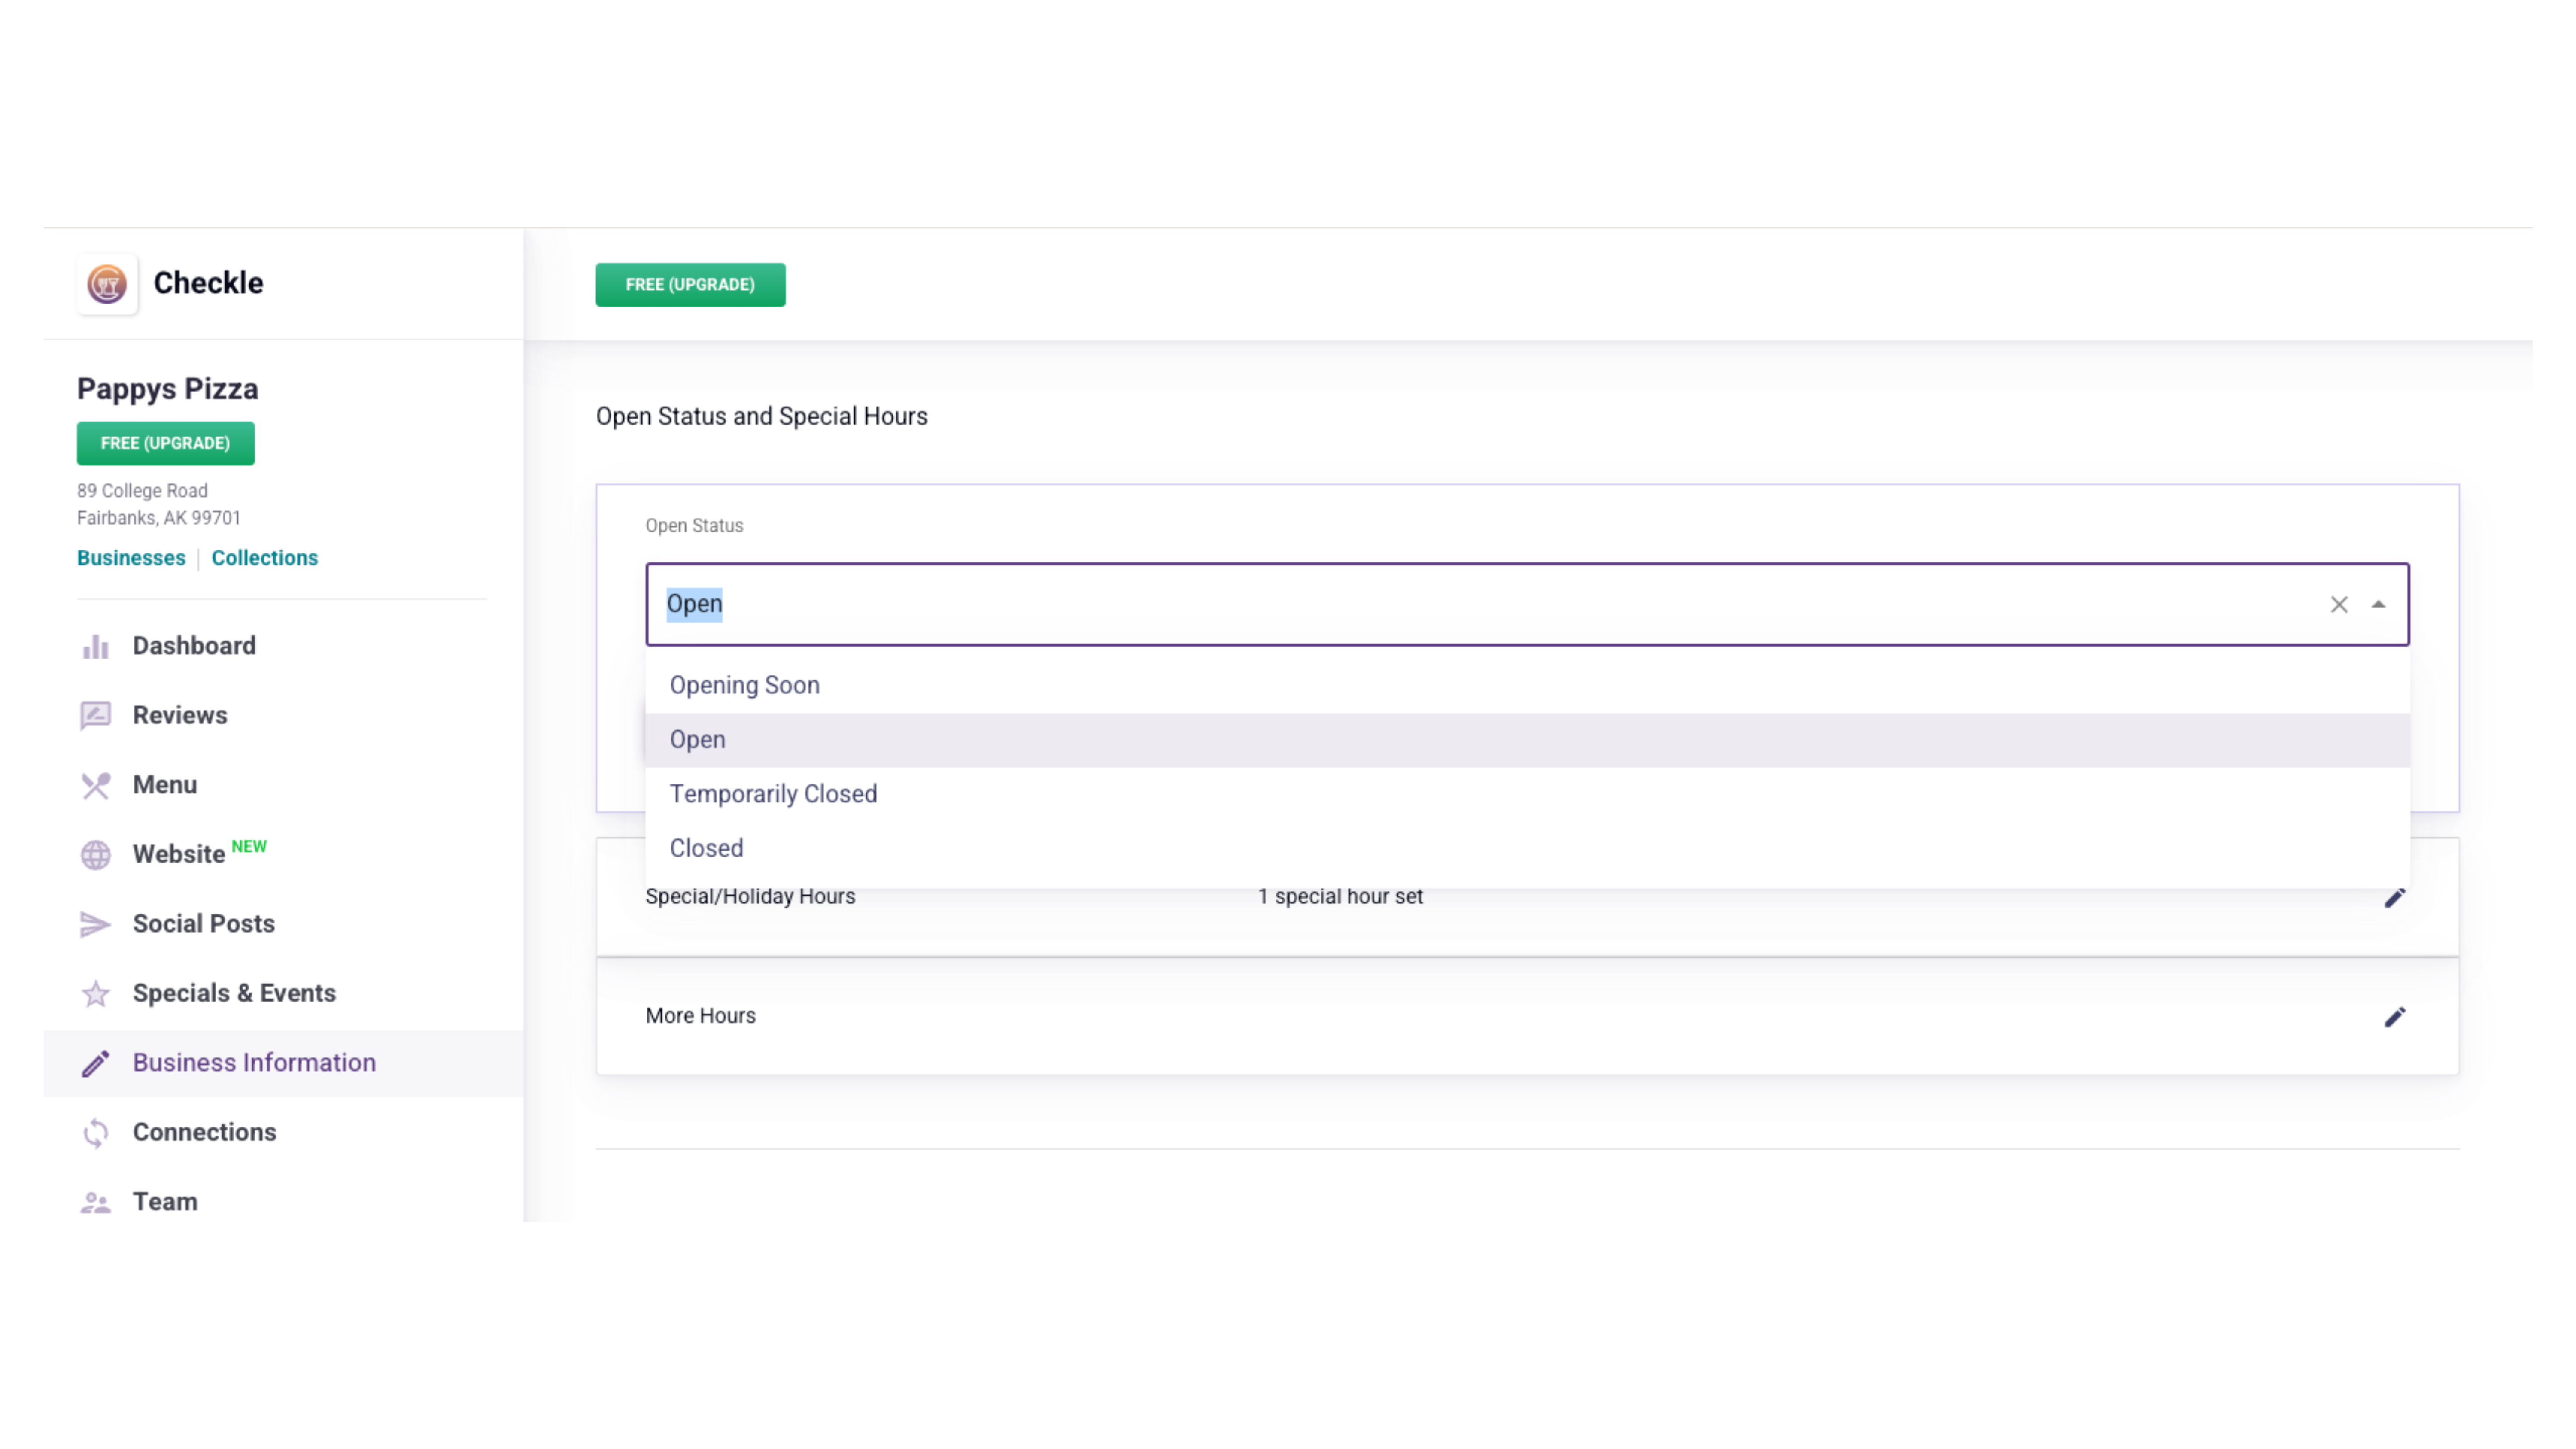
Task: Click the Social Posts paper plane icon
Action: pyautogui.click(x=96, y=925)
